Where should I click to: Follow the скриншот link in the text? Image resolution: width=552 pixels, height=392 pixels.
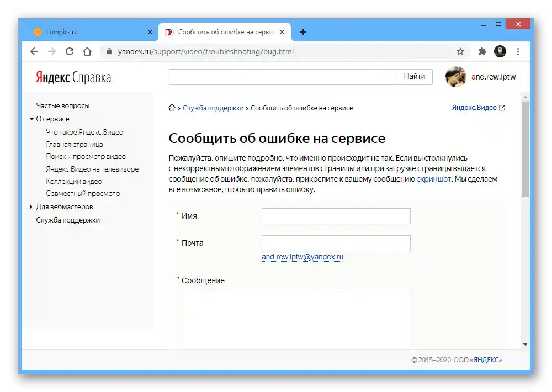point(434,179)
